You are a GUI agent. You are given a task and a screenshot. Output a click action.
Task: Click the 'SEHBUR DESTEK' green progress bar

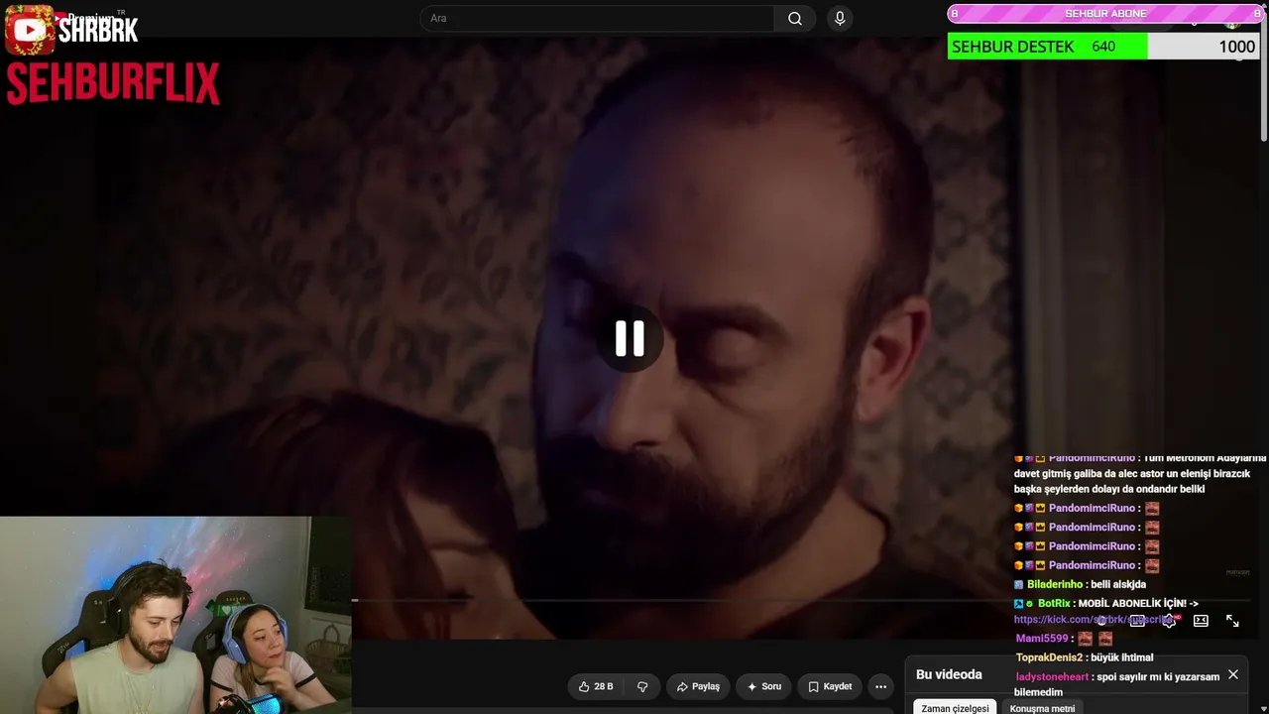coord(1047,47)
